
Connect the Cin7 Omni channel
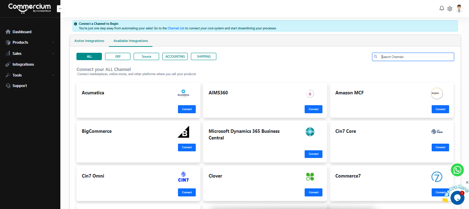(x=187, y=192)
